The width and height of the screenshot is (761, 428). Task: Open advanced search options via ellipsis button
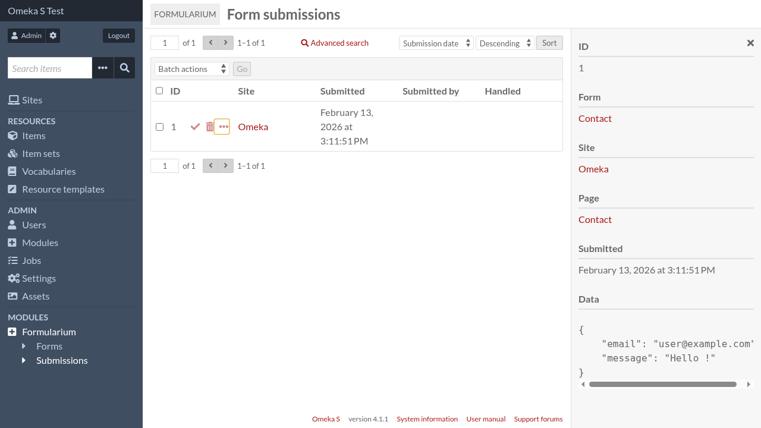click(x=102, y=68)
